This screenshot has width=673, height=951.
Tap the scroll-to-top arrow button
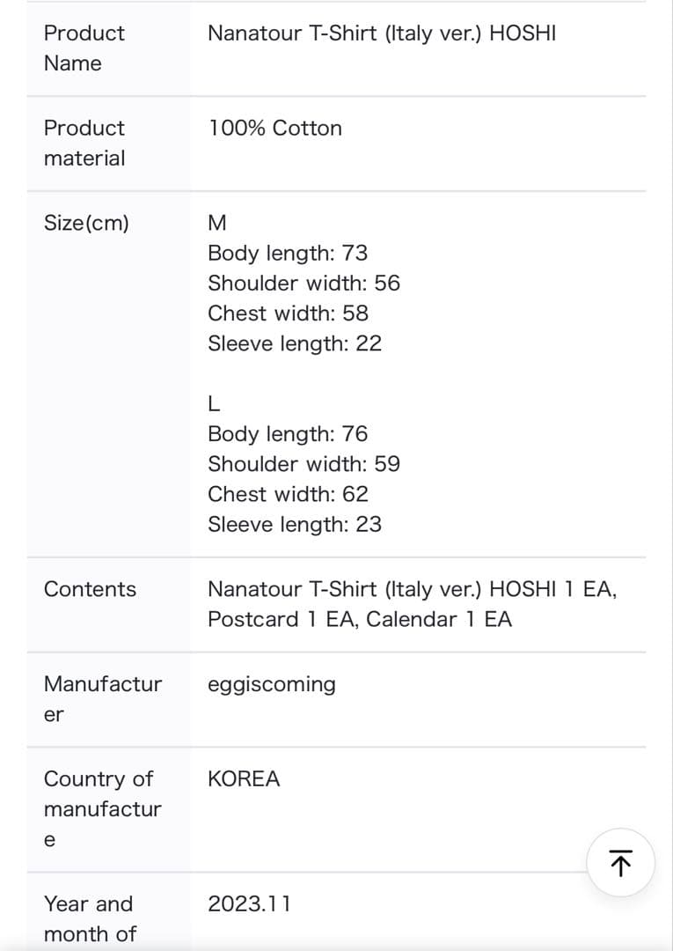620,862
